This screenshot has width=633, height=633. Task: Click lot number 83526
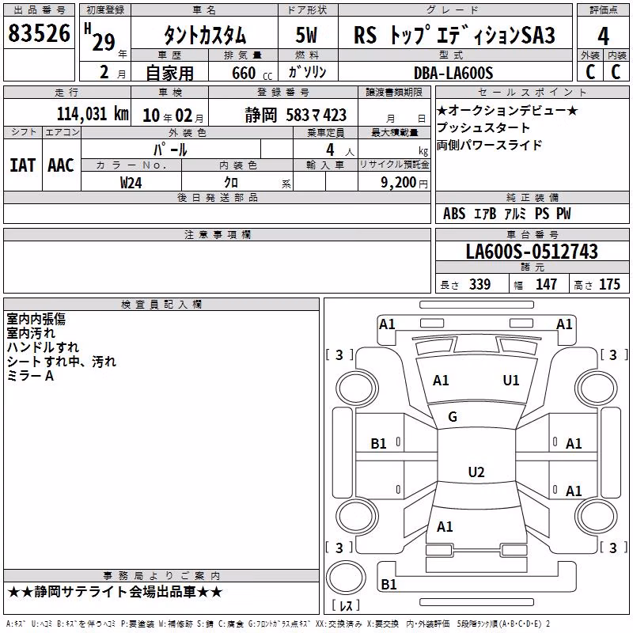[39, 33]
